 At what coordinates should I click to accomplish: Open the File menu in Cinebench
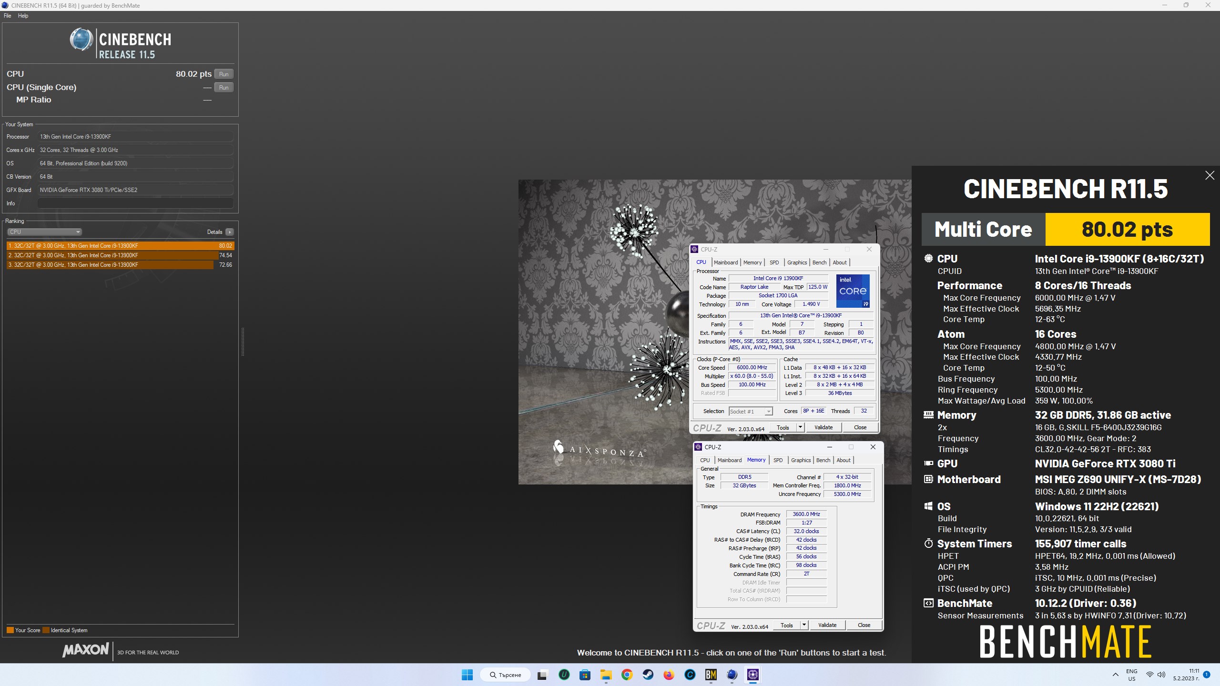pyautogui.click(x=8, y=16)
